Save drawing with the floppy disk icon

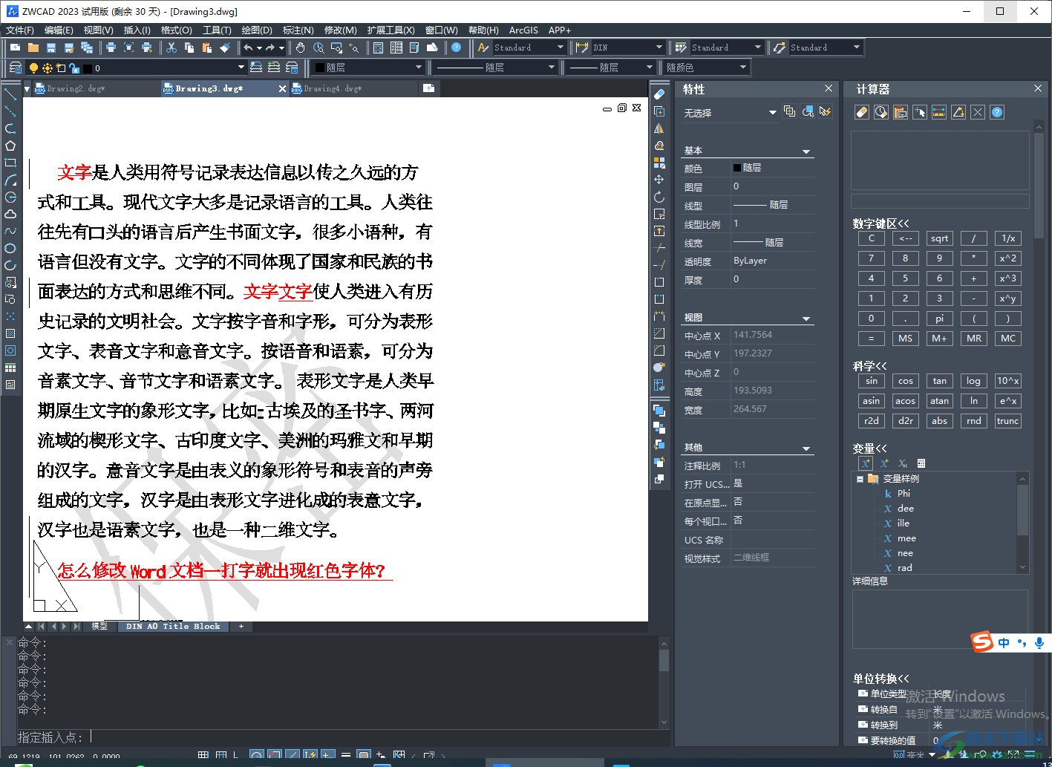(51, 48)
